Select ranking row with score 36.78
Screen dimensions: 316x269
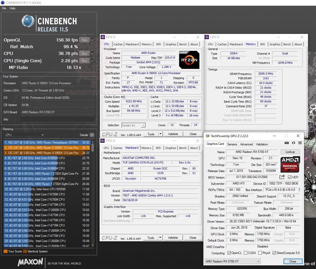tap(47, 148)
